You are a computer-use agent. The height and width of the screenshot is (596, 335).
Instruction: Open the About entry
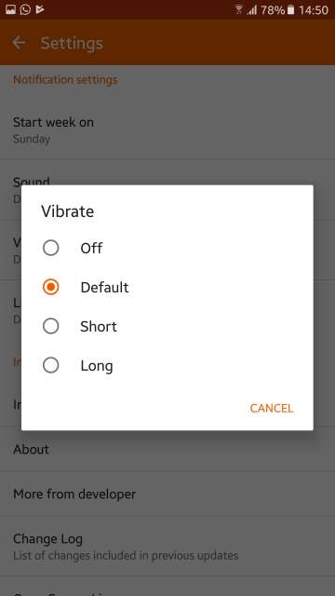coord(167,449)
